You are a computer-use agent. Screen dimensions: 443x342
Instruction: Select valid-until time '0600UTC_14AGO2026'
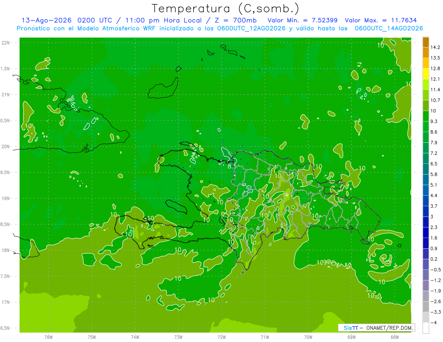tap(389, 28)
